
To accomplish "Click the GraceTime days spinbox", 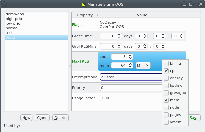I will 111,36.
